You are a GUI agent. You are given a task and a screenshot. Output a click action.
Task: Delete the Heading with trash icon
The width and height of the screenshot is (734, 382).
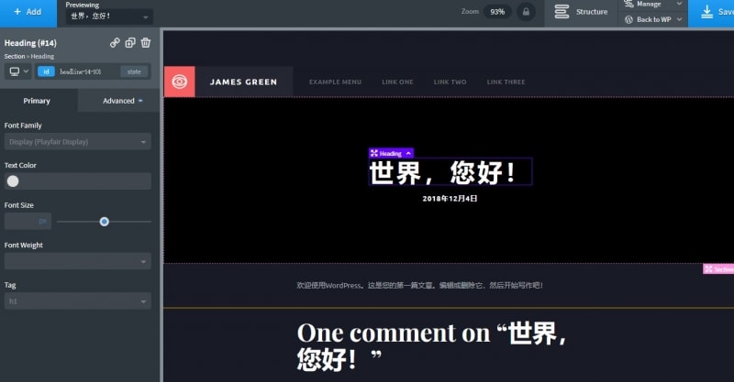pos(146,43)
